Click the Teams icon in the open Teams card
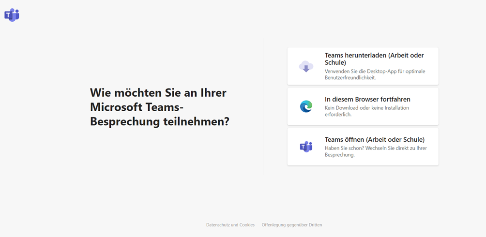 306,147
